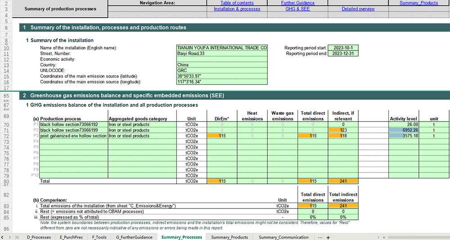
Task: Jump to the GHG & SEE section link
Action: coord(297,9)
